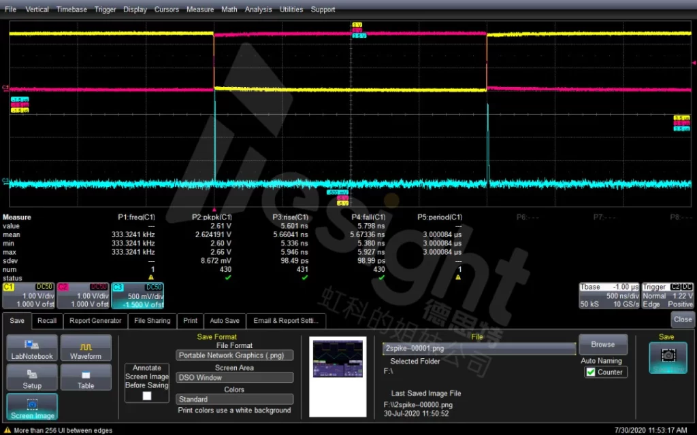Image resolution: width=697 pixels, height=435 pixels.
Task: Open the Measure menu
Action: 199,10
